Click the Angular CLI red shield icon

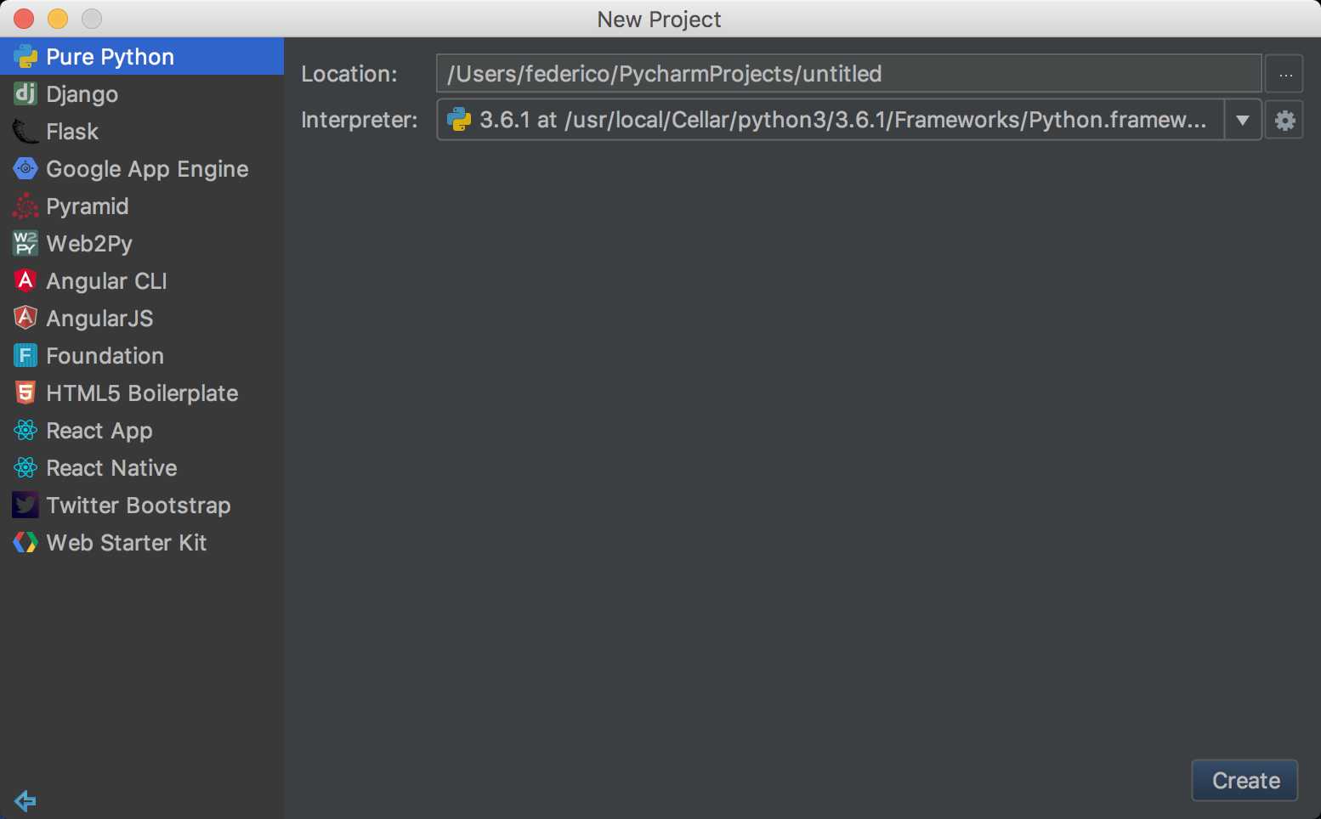(x=26, y=280)
